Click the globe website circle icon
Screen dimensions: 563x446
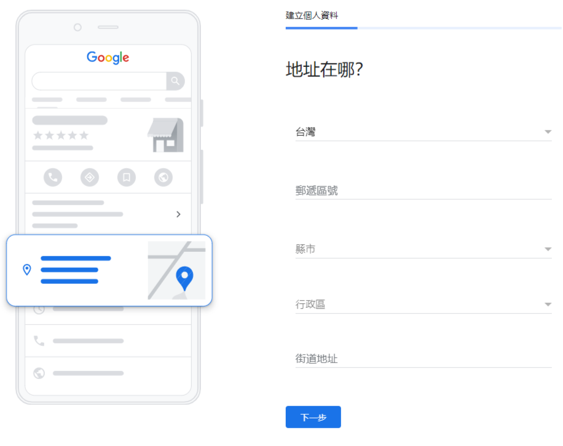[x=163, y=178]
